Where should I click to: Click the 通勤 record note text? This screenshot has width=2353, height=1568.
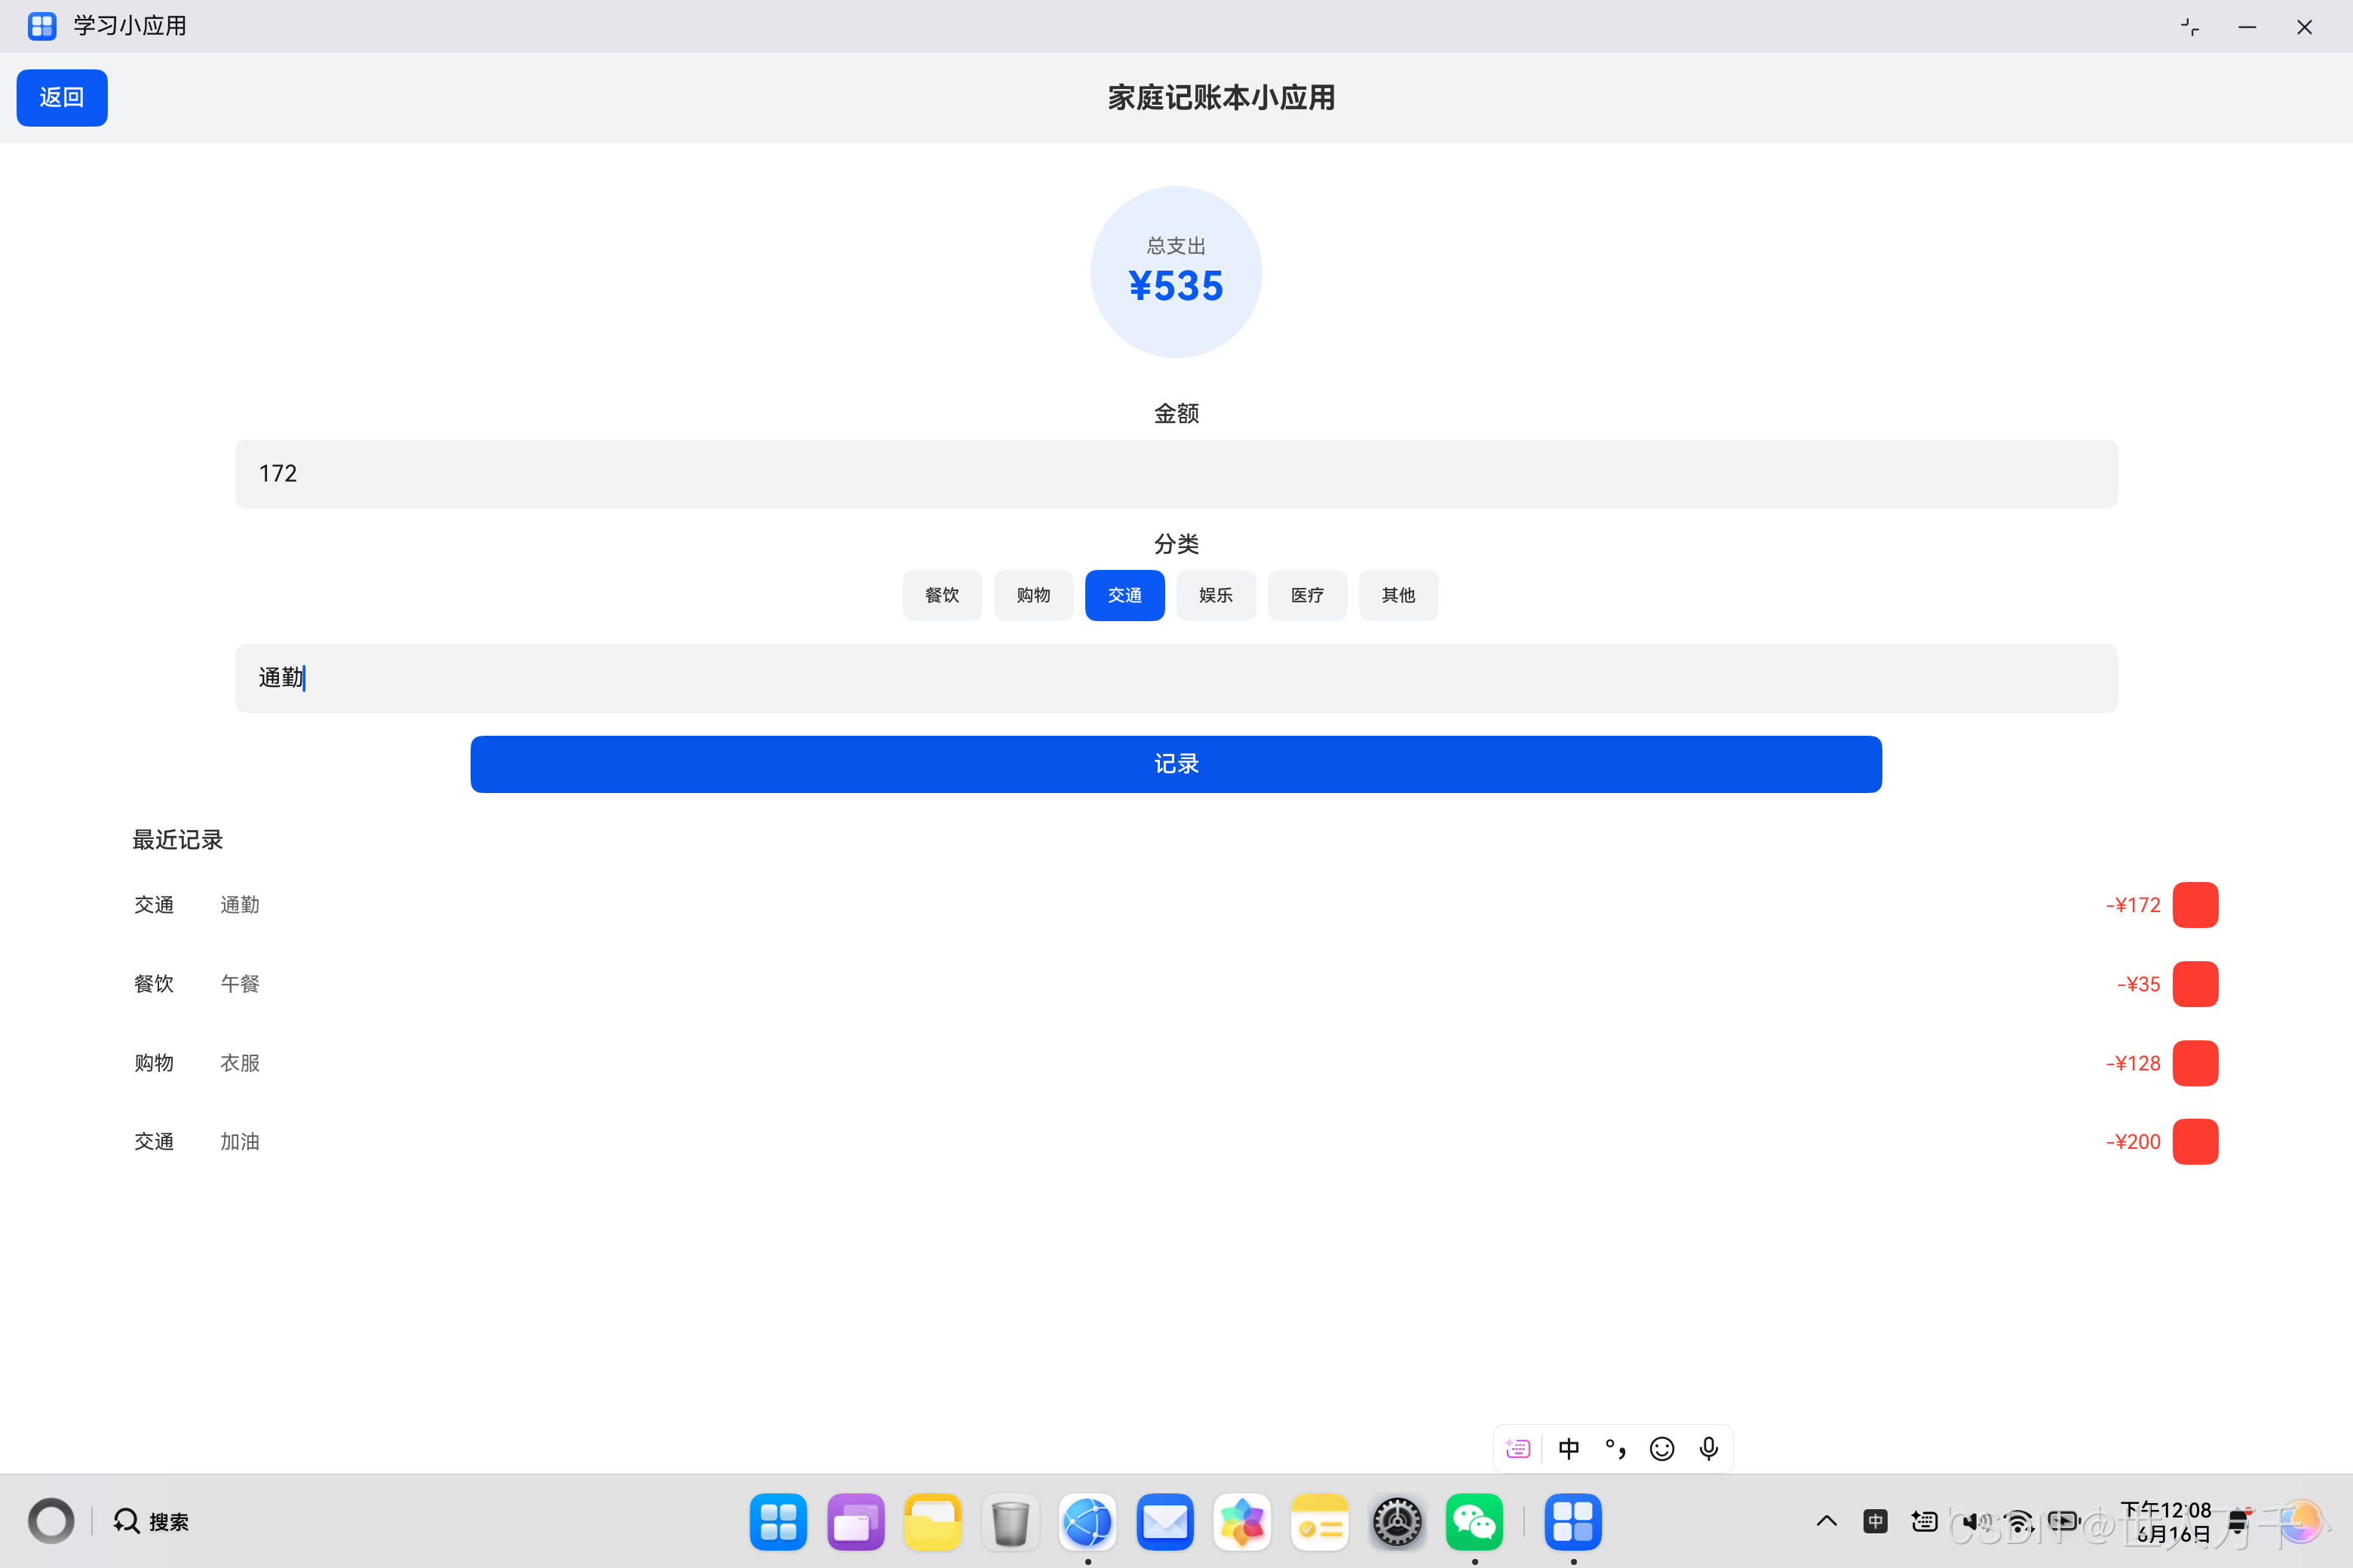[240, 905]
